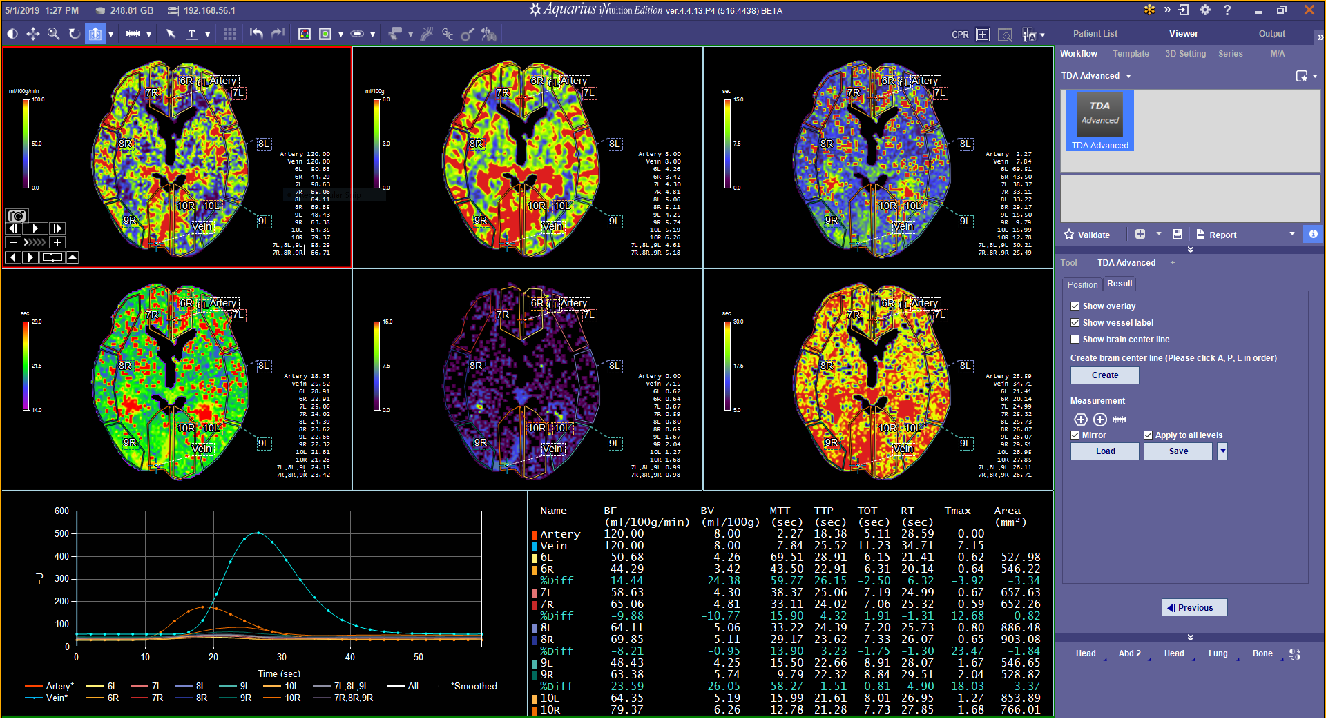
Task: Choose the arrow pointer tool
Action: pos(171,34)
